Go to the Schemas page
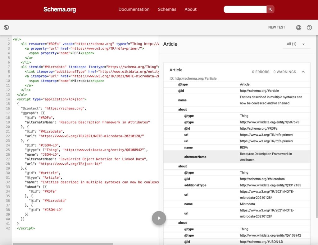The image size is (318, 245). click(167, 9)
